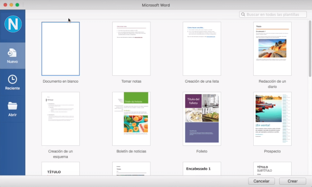Select the Folleto template
The height and width of the screenshot is (187, 312).
[x=202, y=118]
